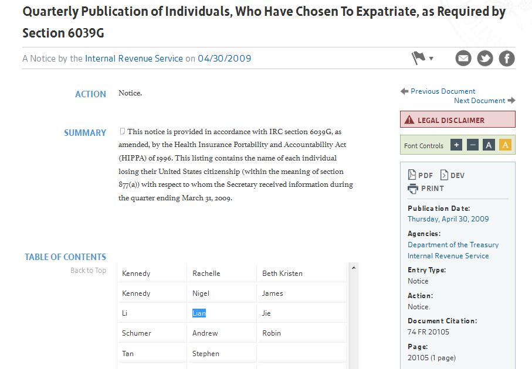Select the highlighted yellow A font button
The width and height of the screenshot is (532, 369).
(x=505, y=145)
